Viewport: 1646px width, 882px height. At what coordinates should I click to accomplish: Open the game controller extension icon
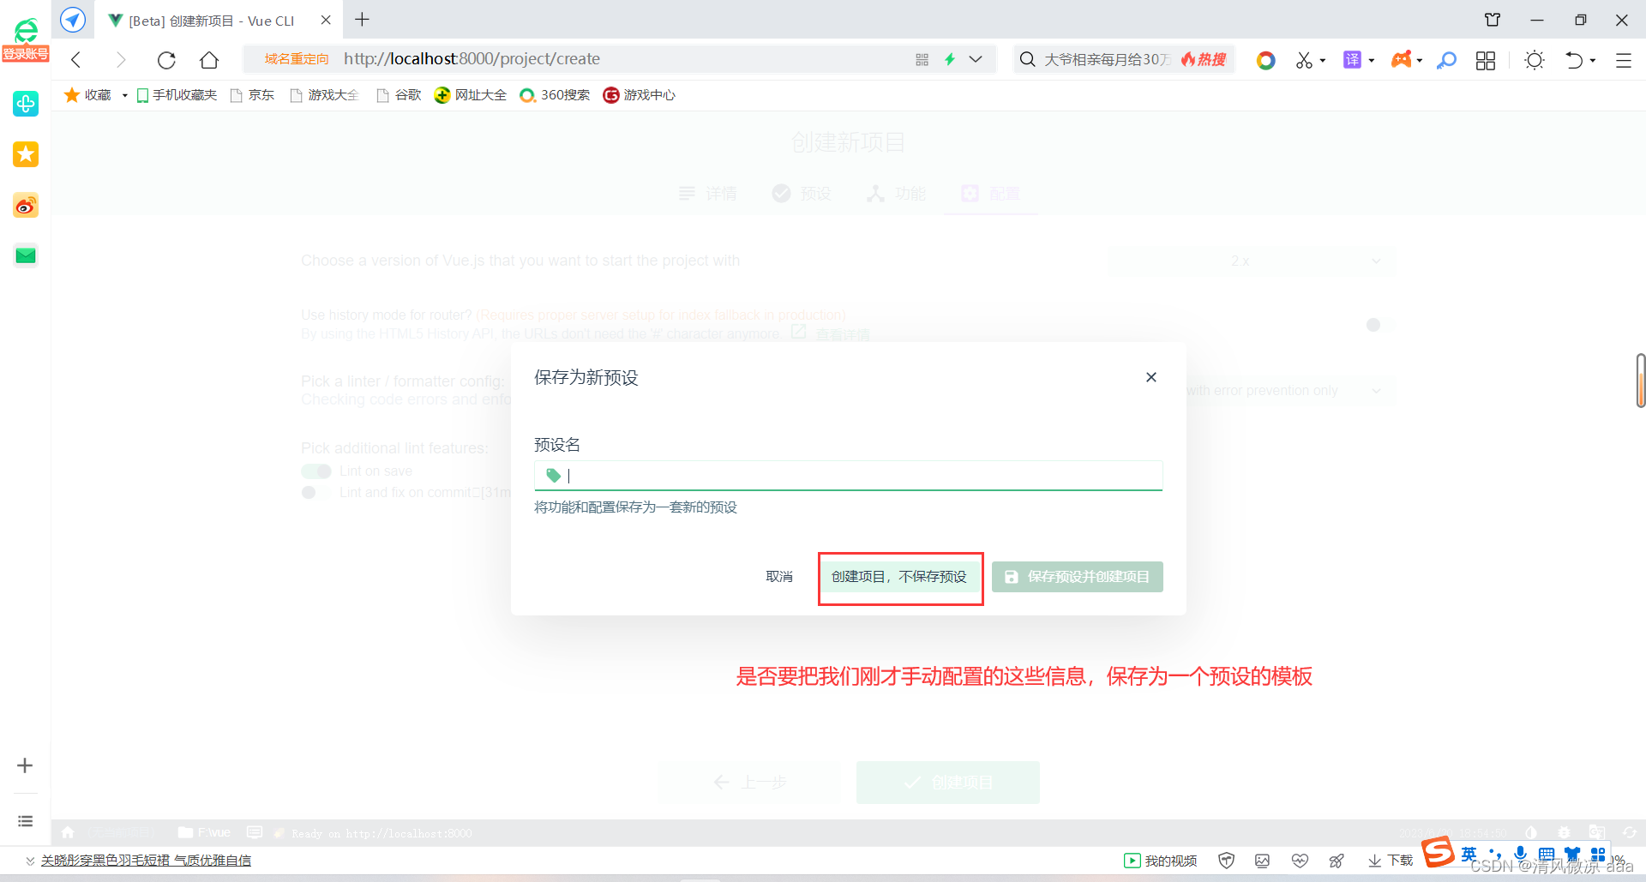pos(1402,60)
